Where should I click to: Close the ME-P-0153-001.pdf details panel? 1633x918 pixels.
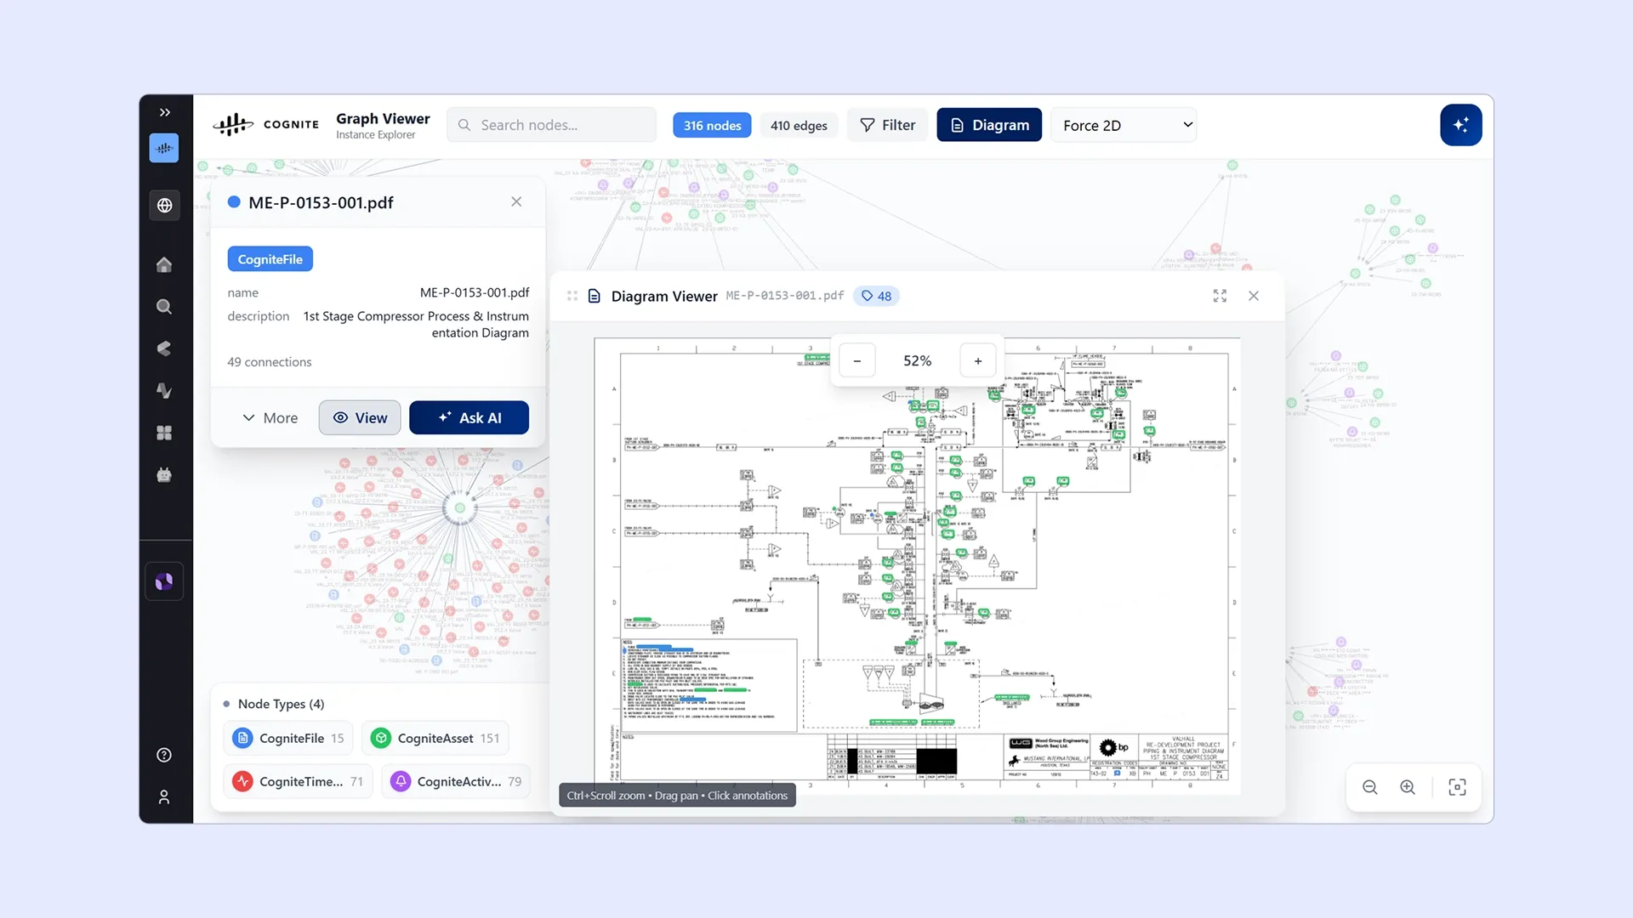[x=516, y=201]
